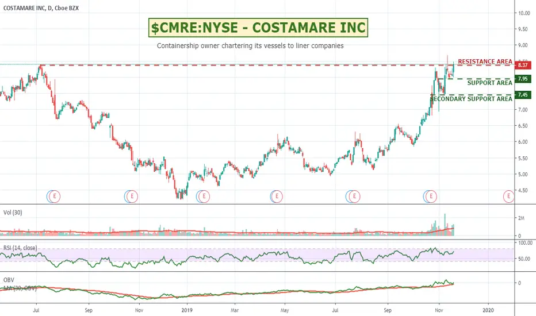Click the earnings E marker just before Nov 2018
The width and height of the screenshot is (536, 316).
click(x=132, y=196)
